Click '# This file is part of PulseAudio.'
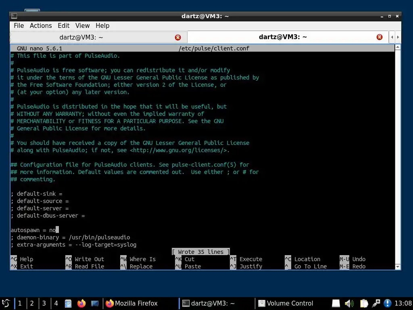This screenshot has width=413, height=310. [65, 56]
